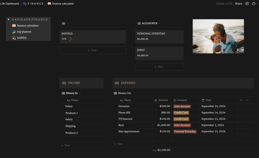Open the wishlist link

pyautogui.click(x=22, y=38)
